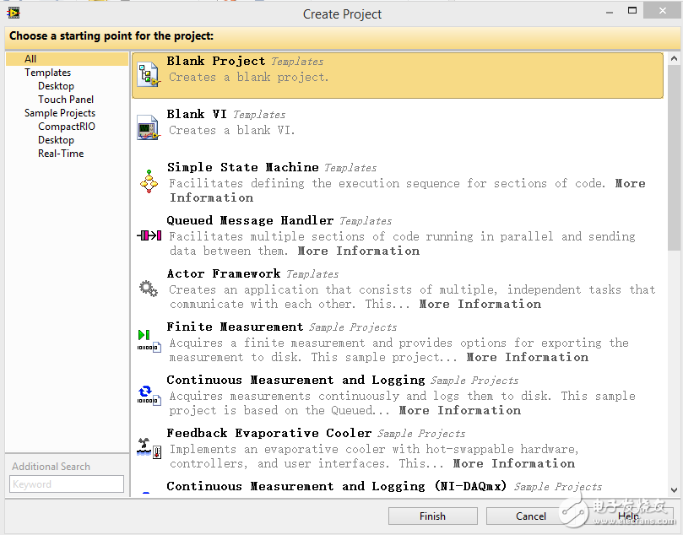Choose Touch Panel under Templates
This screenshot has width=683, height=535.
click(65, 100)
